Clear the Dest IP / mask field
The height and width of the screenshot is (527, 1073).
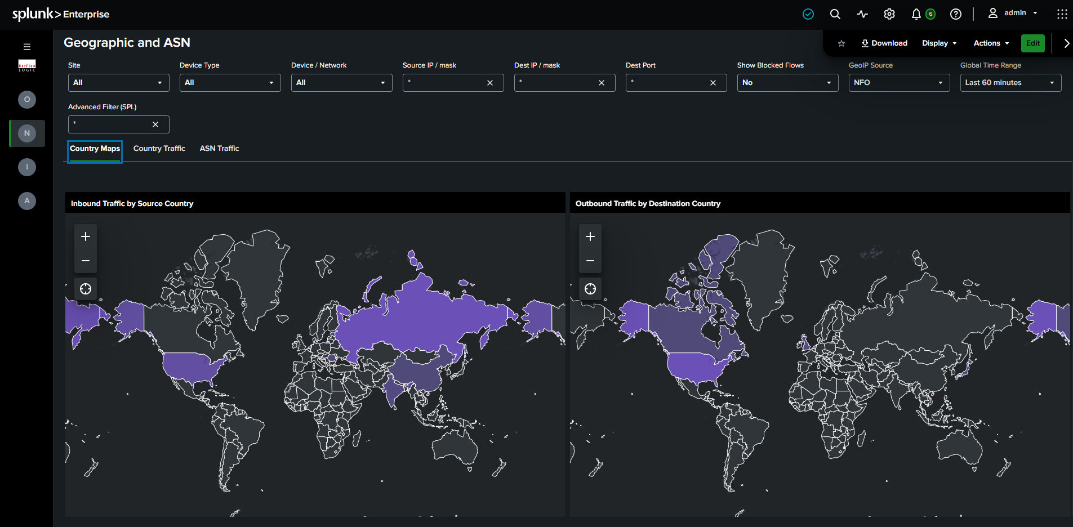[x=602, y=83]
